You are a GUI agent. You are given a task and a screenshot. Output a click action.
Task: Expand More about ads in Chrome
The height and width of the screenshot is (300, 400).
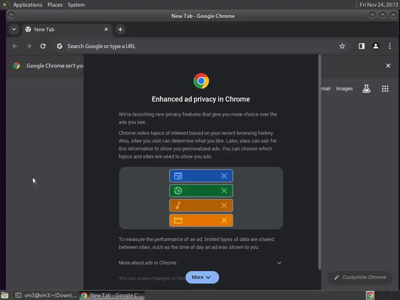click(x=200, y=263)
